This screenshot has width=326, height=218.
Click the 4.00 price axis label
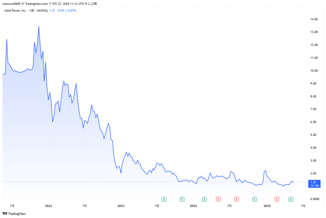pos(313,148)
